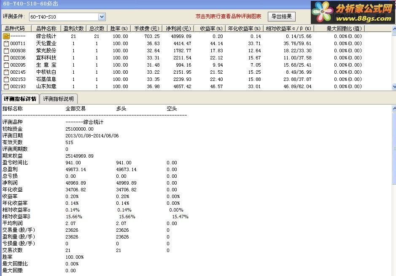Click fee value 703.25

[152, 36]
